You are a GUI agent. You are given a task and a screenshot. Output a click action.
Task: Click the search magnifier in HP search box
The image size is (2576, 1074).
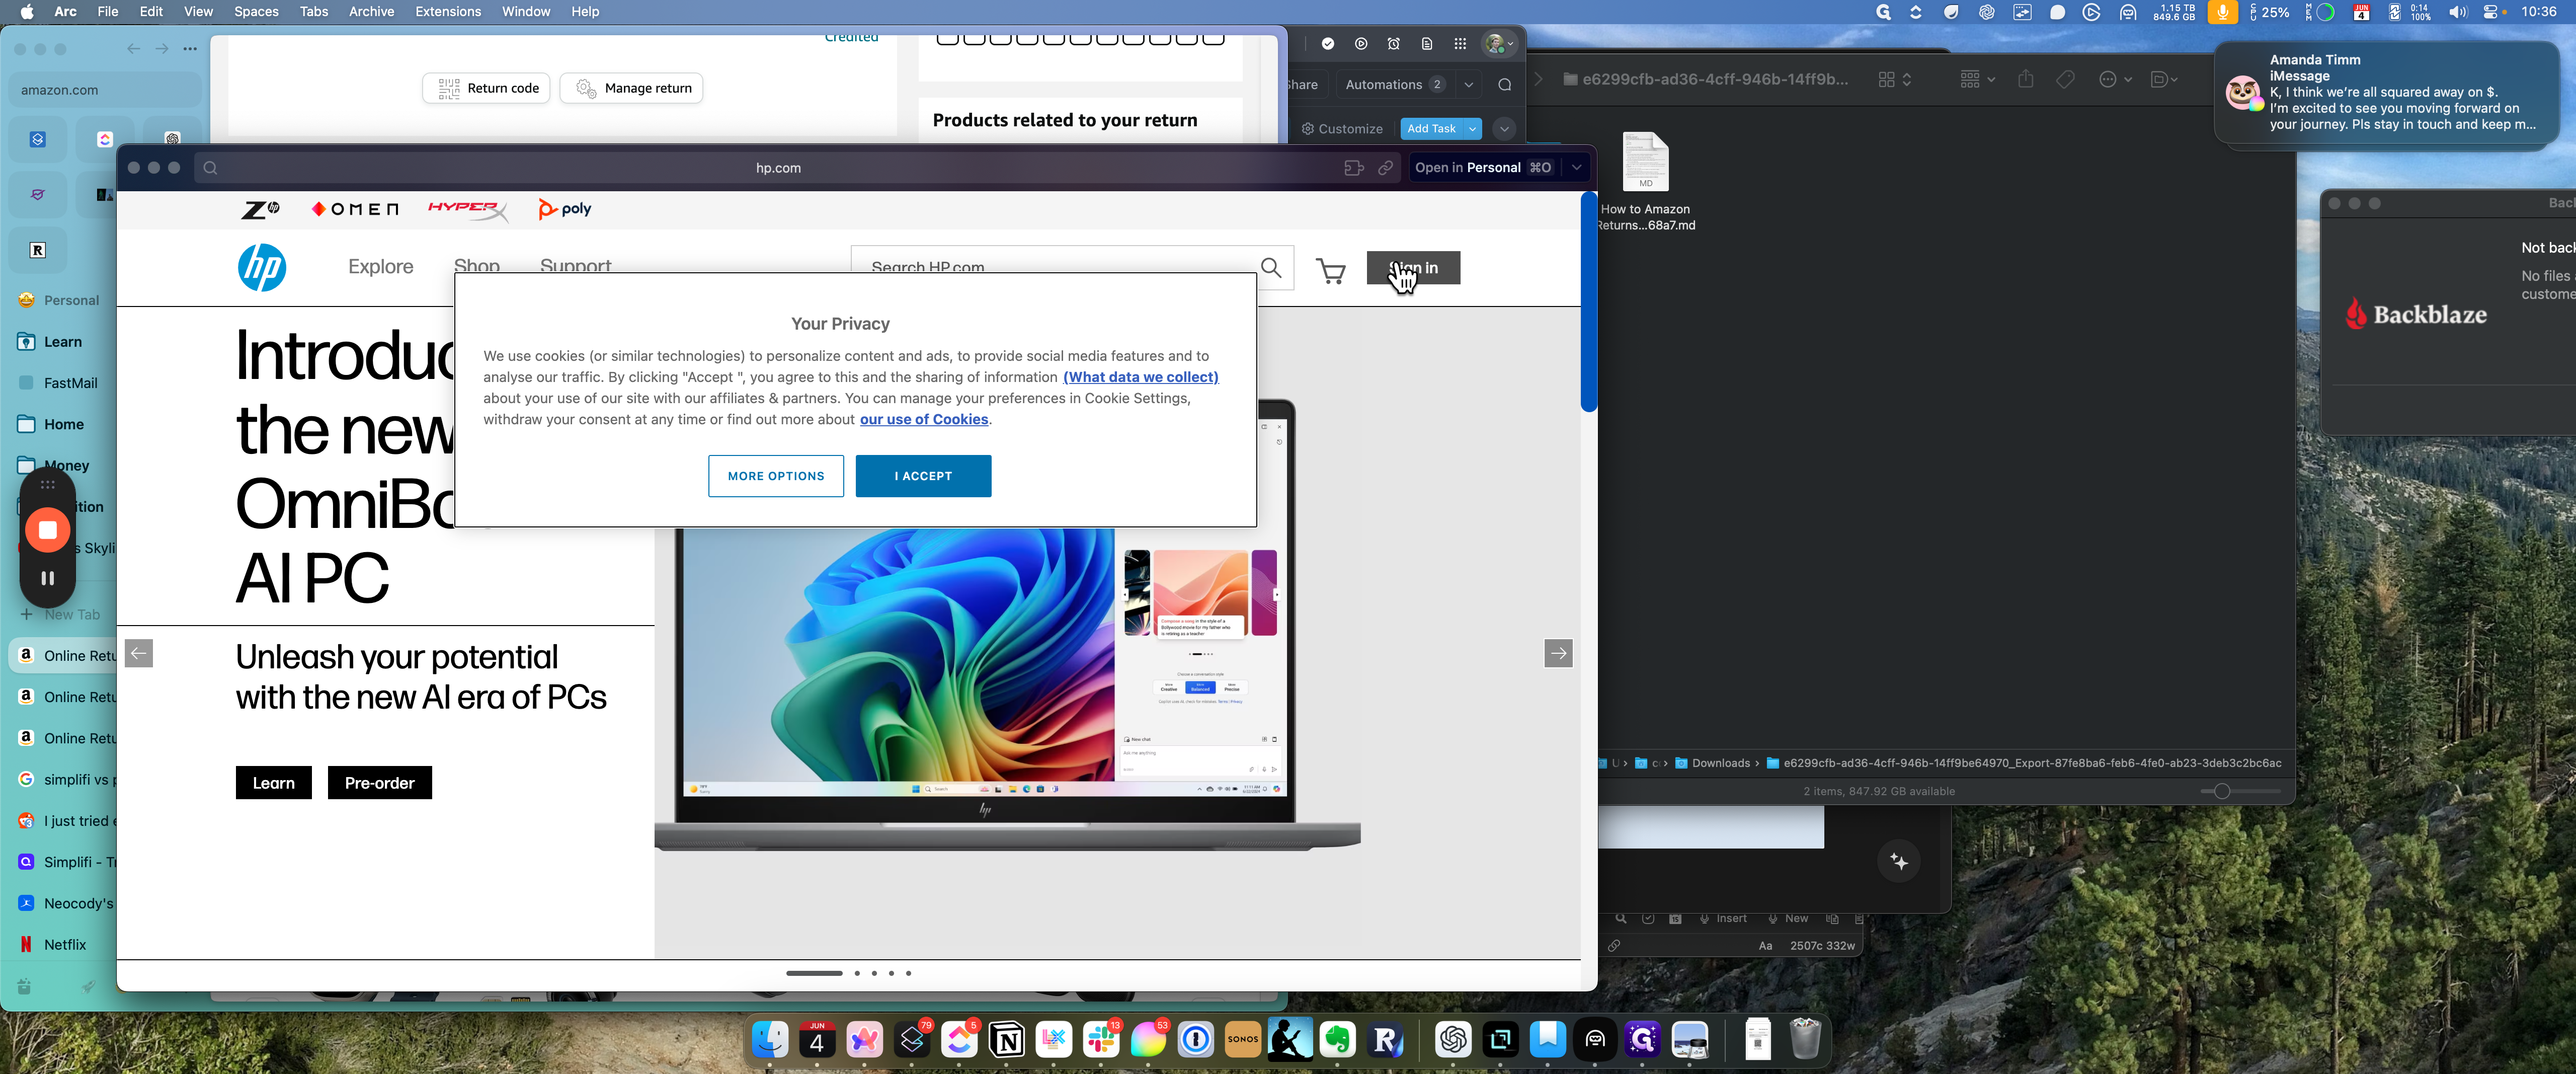point(1271,268)
